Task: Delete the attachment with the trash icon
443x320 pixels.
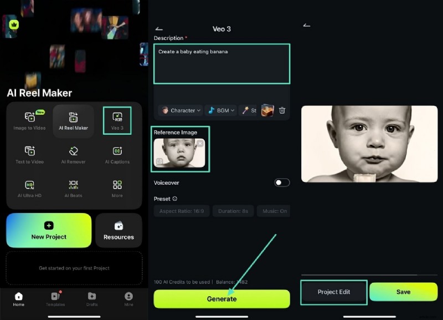Action: [282, 110]
